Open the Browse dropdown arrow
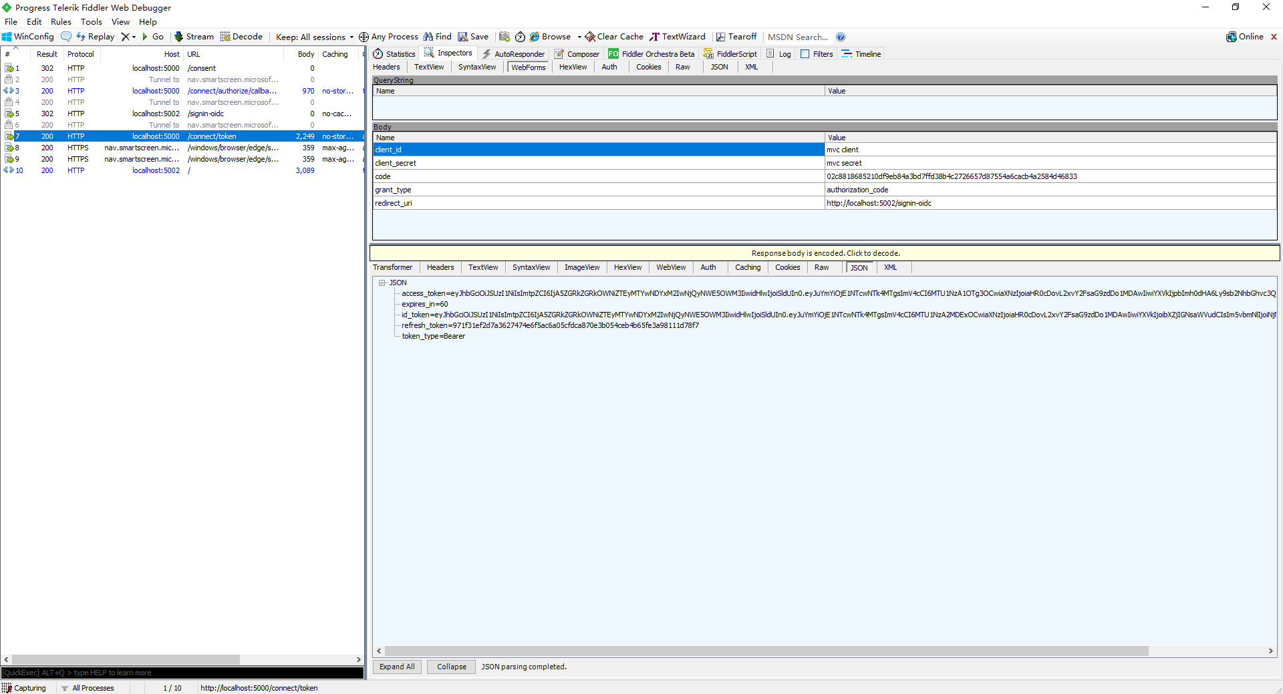Viewport: 1283px width, 694px height. tap(579, 37)
